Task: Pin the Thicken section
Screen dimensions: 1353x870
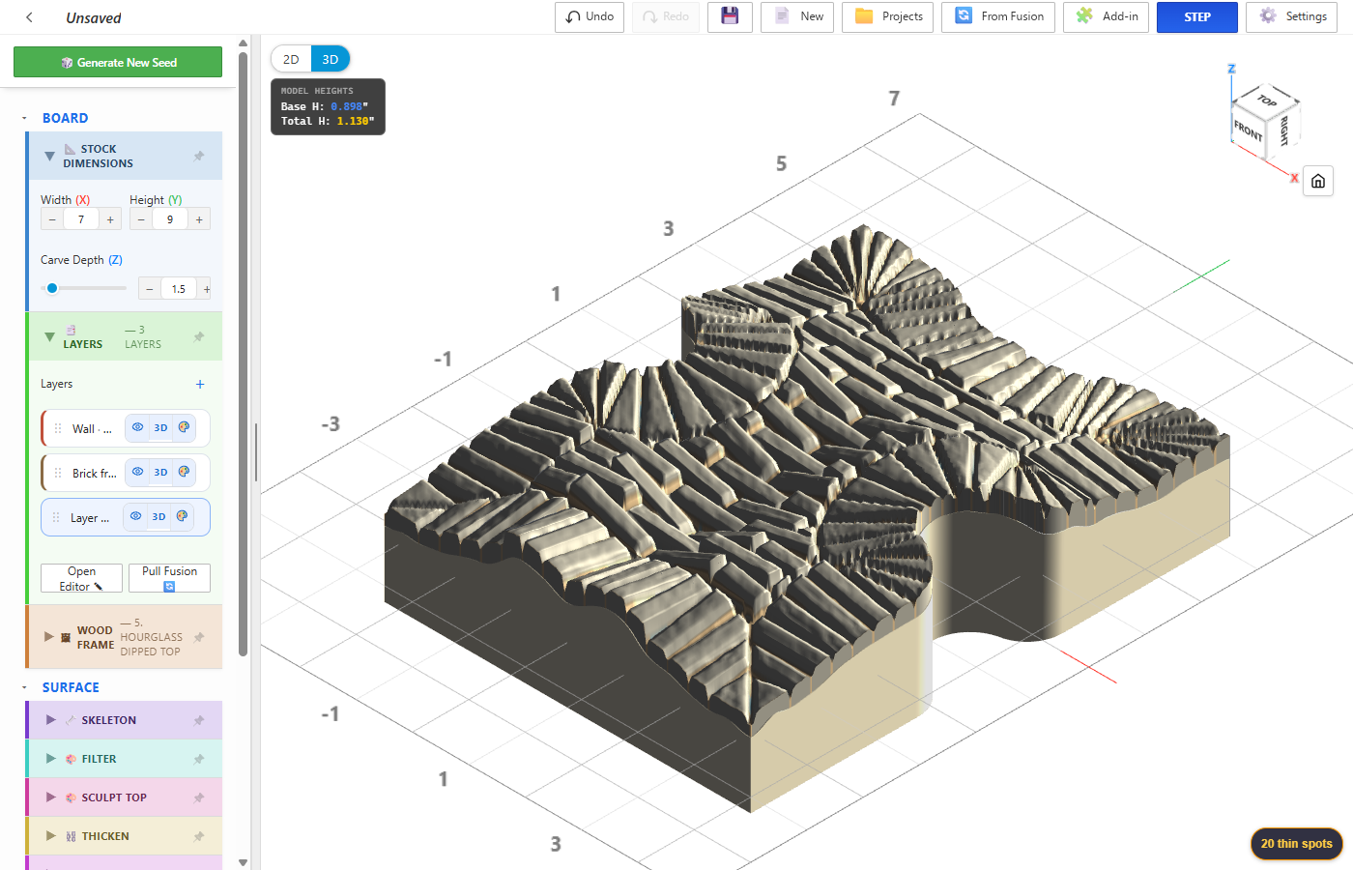Action: click(x=199, y=836)
